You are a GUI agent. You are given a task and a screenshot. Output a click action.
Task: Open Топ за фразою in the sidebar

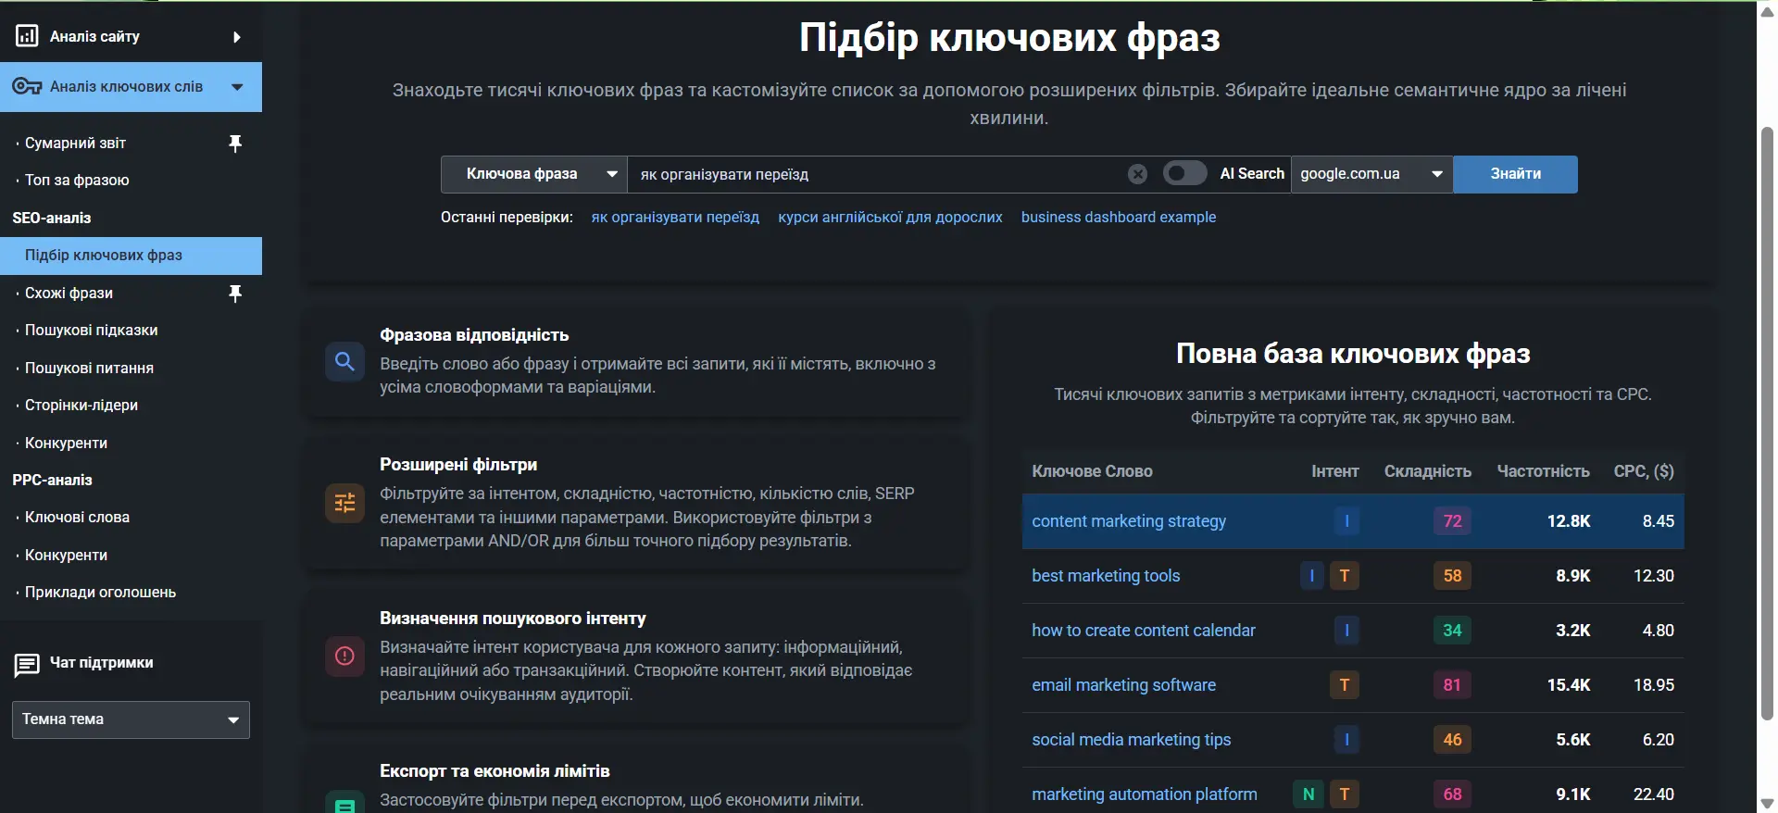coord(77,181)
